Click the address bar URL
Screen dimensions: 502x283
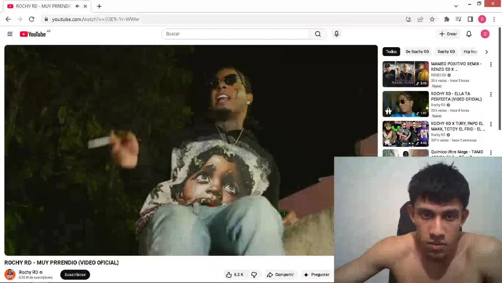tap(95, 19)
